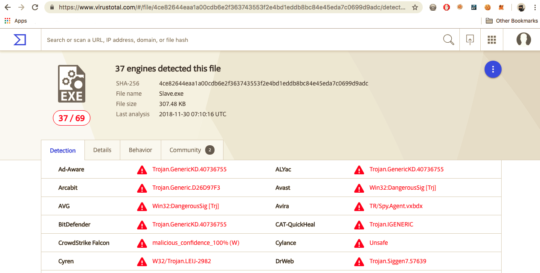Click the cookie extension icon
This screenshot has width=540, height=273.
pos(488,7)
